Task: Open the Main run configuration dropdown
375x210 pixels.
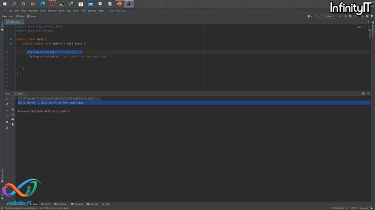Action: 329,16
